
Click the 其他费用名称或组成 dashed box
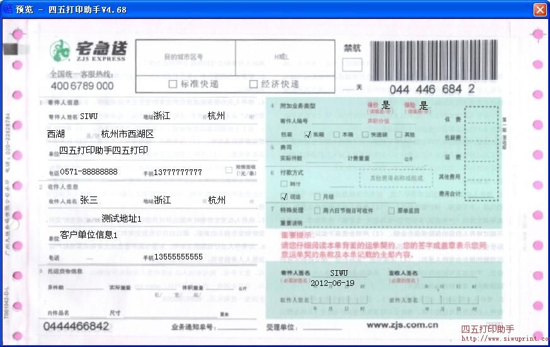pyautogui.click(x=396, y=178)
